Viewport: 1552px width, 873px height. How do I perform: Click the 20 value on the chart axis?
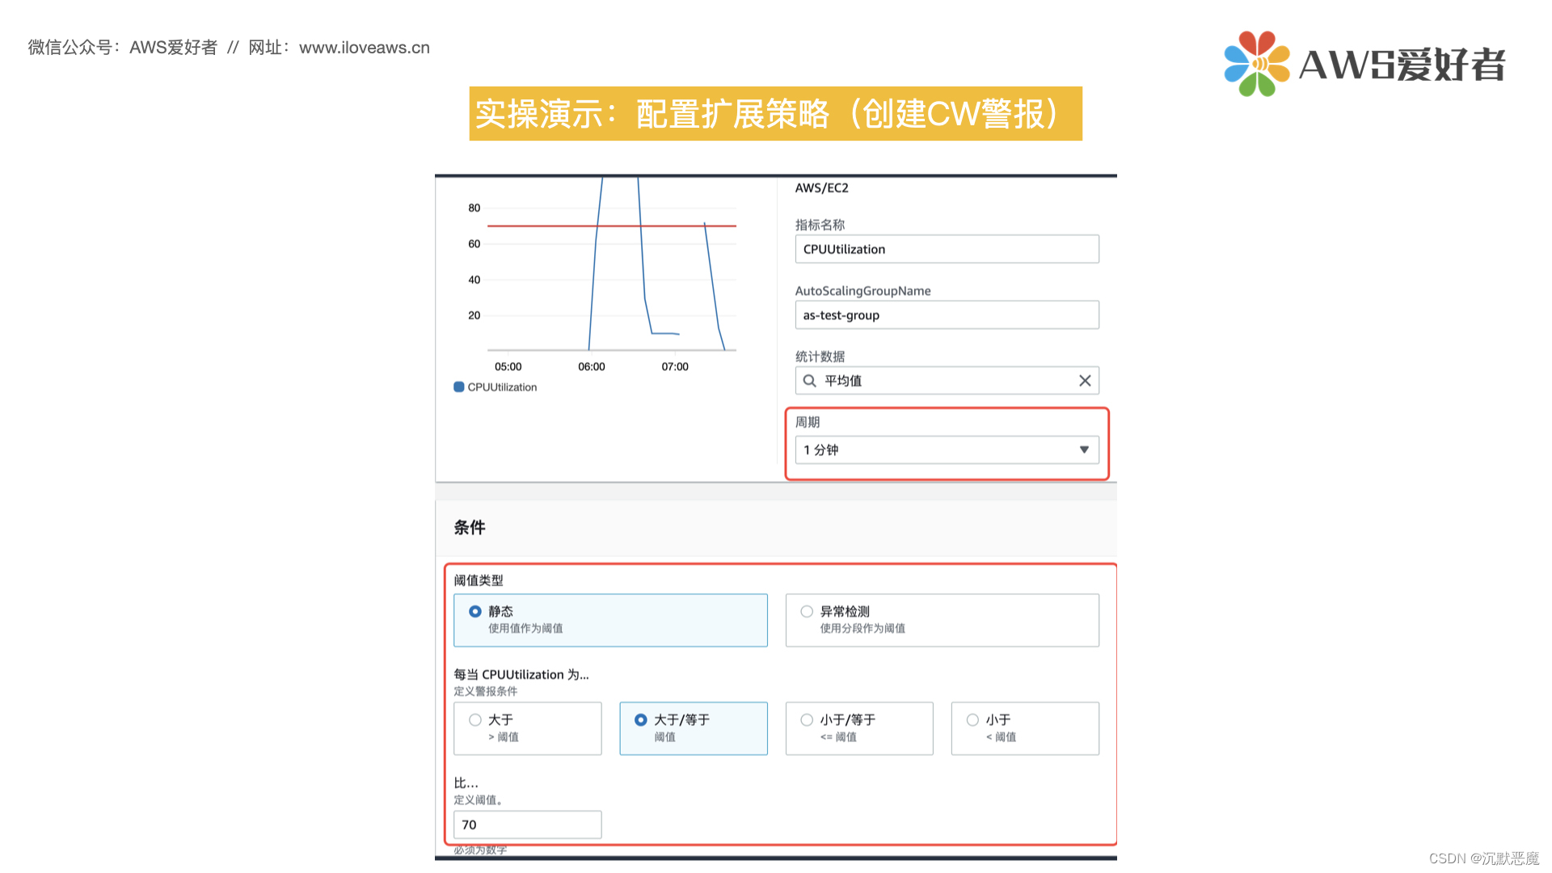474,316
